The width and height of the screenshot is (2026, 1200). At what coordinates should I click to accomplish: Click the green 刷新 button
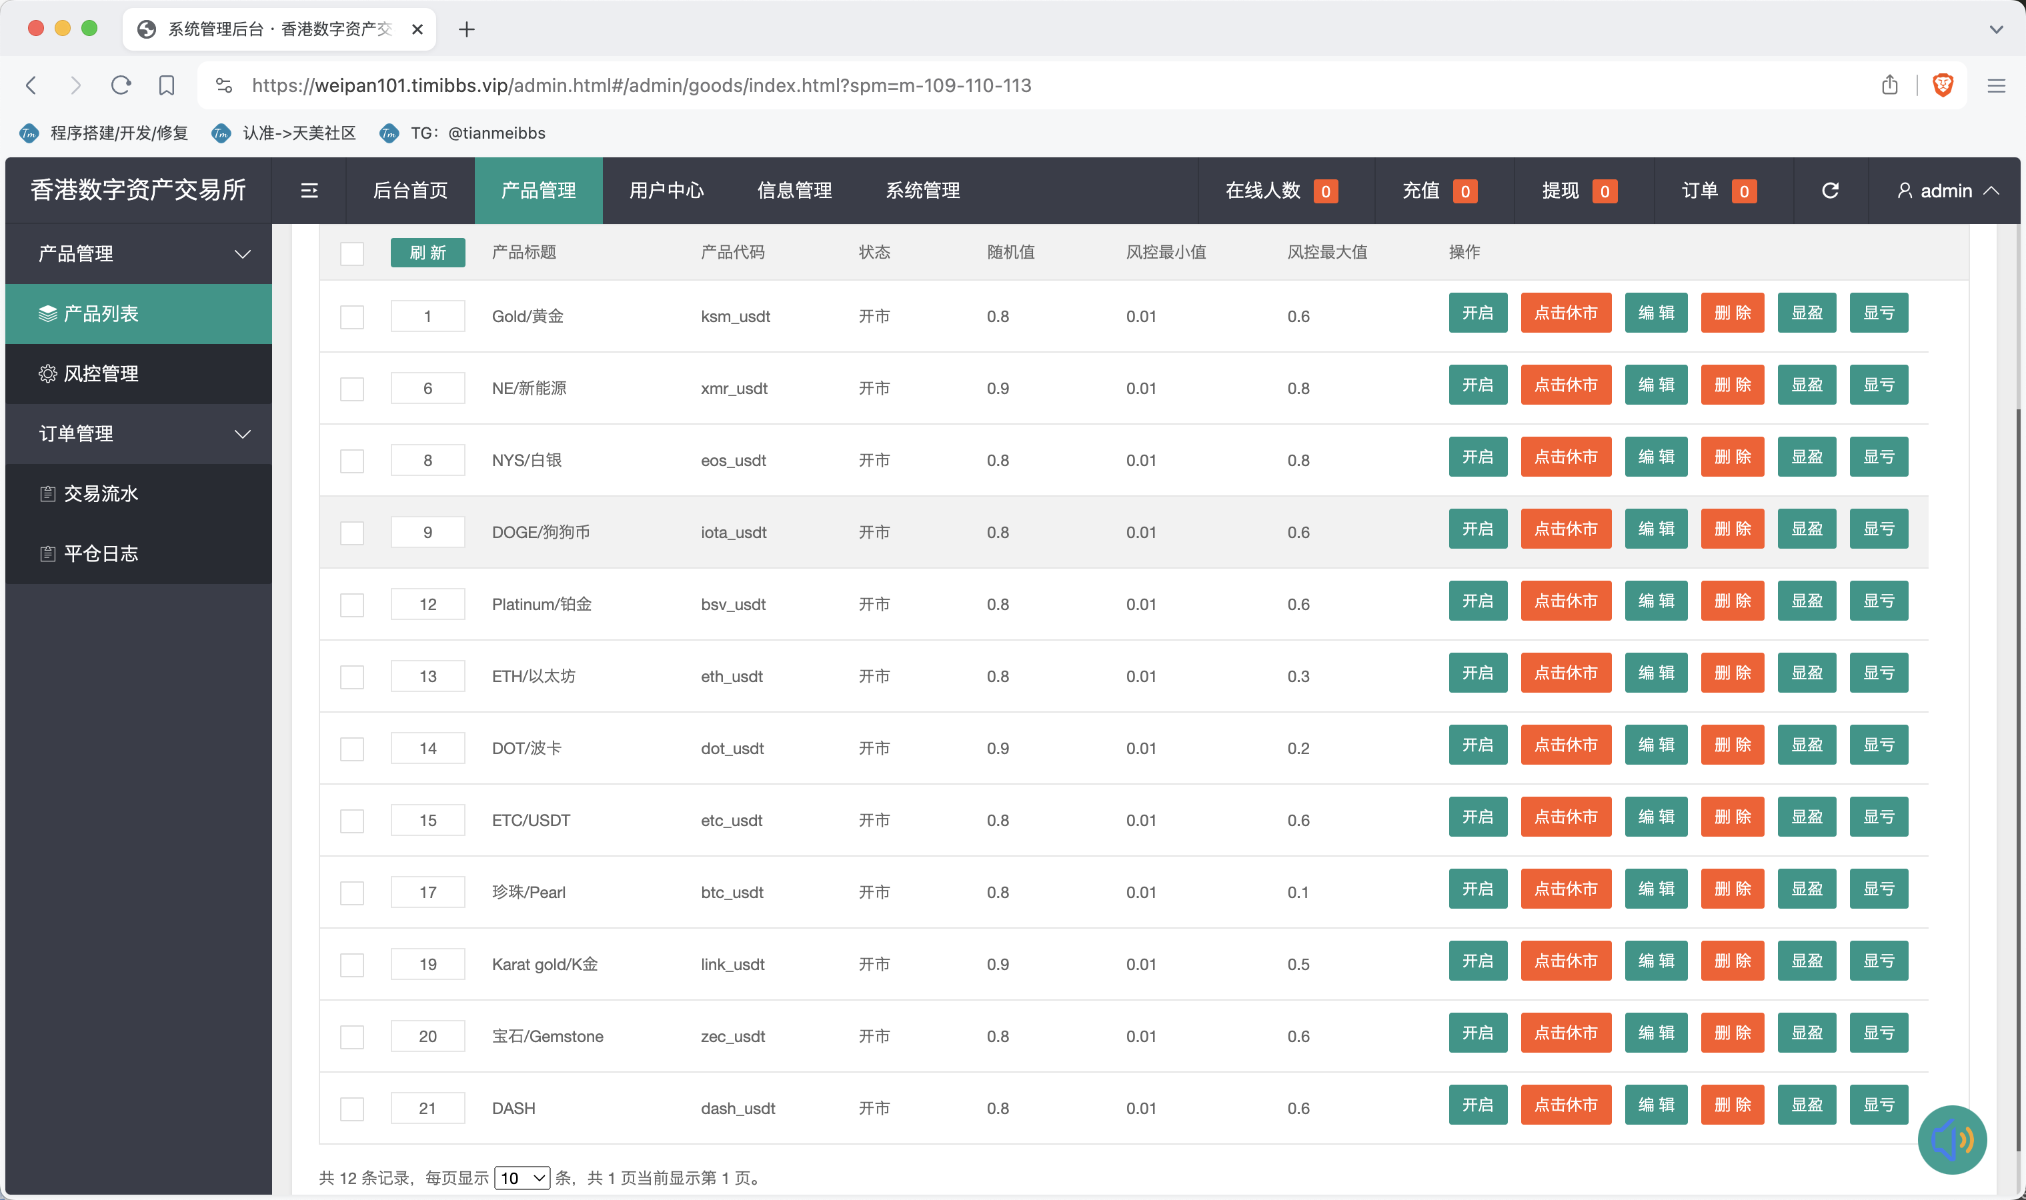click(428, 252)
